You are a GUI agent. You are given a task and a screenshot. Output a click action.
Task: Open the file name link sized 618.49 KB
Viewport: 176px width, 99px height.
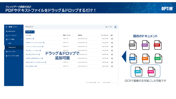point(32,54)
